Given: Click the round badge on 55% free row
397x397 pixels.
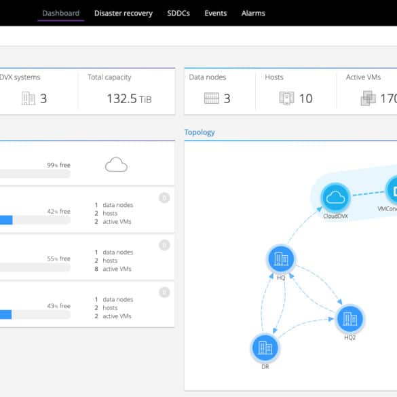Looking at the screenshot, I should [164, 245].
